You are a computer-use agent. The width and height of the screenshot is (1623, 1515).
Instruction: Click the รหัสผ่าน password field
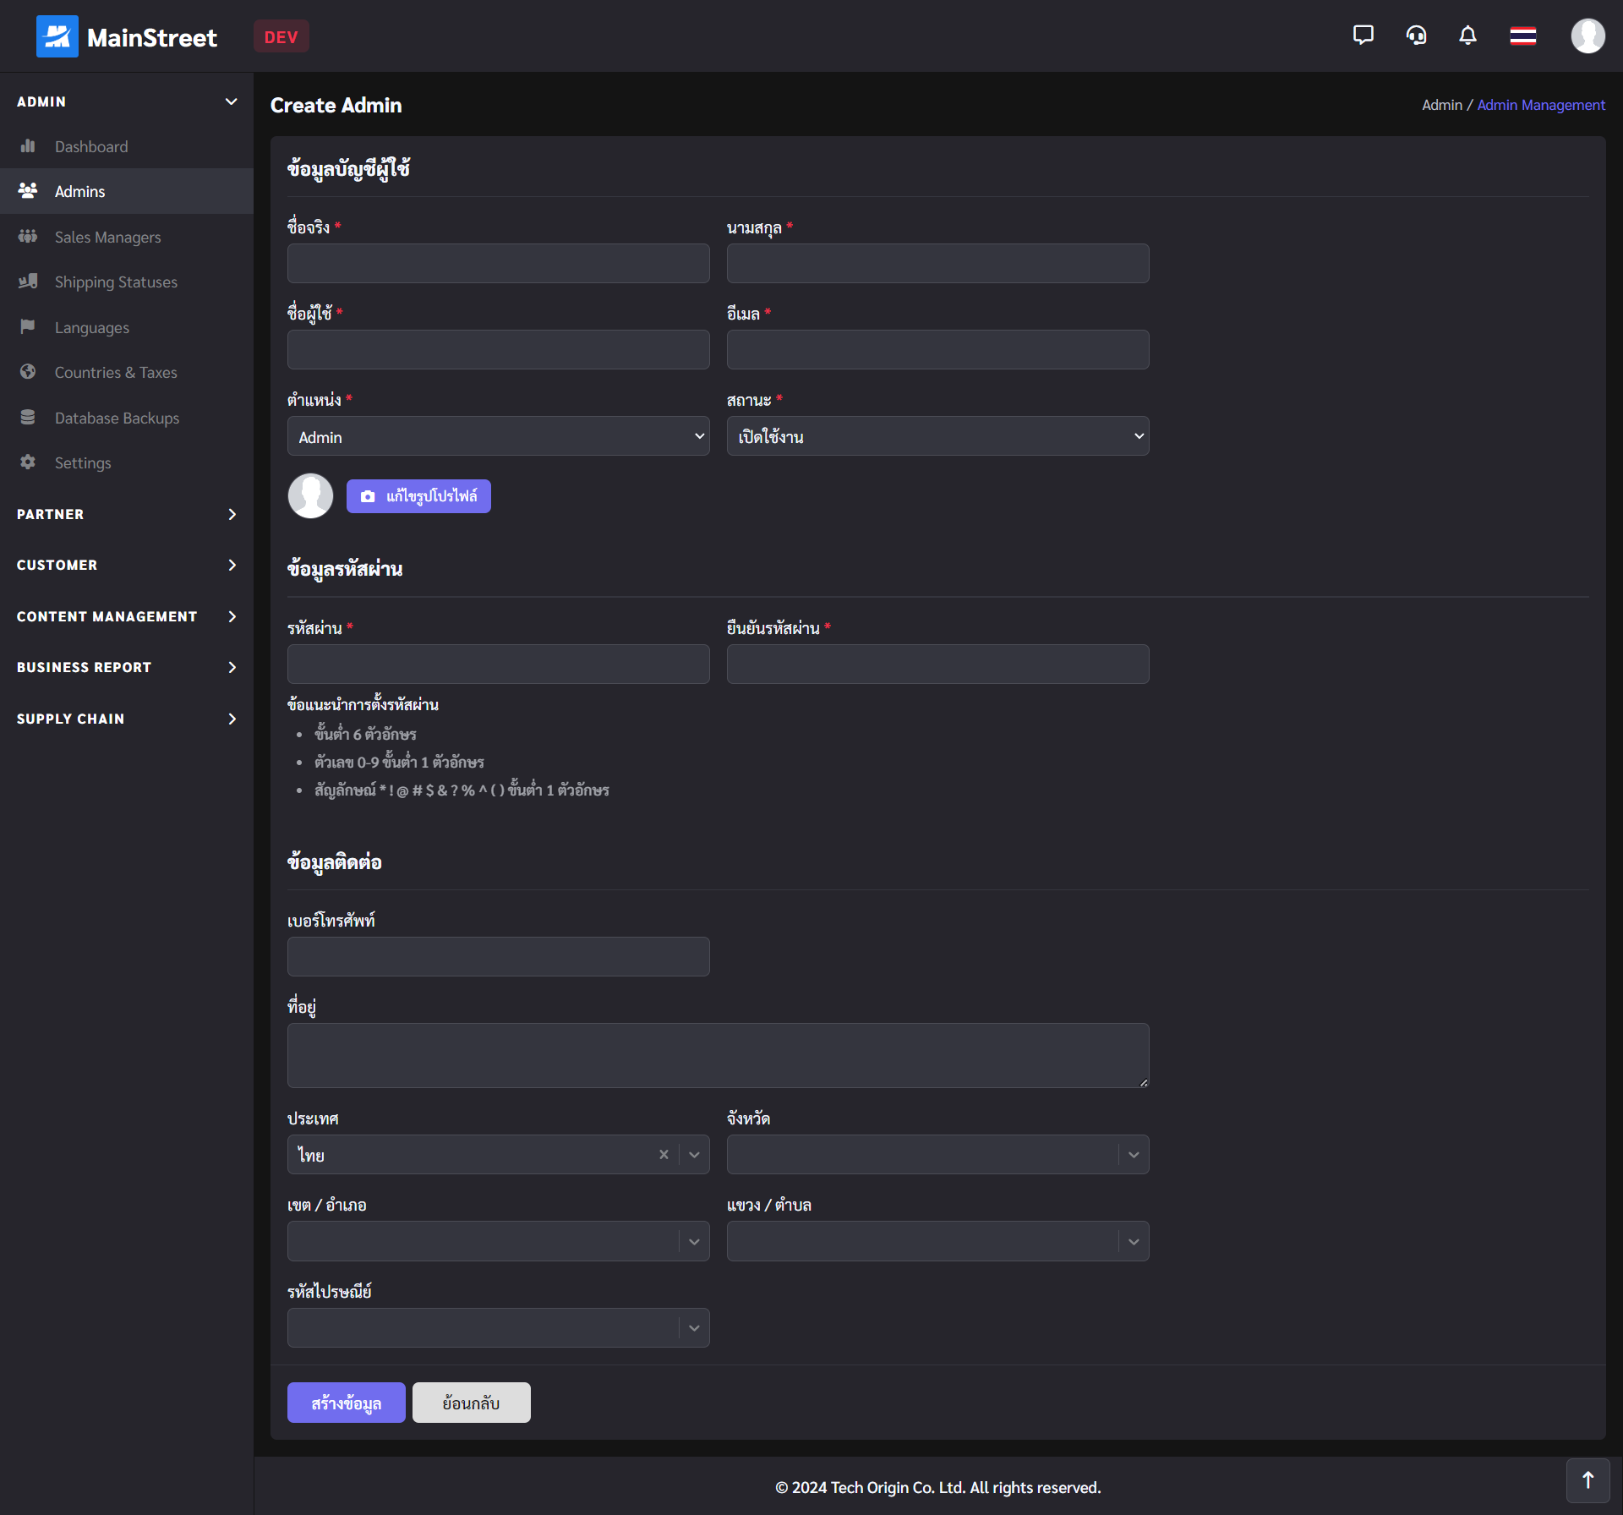(x=498, y=664)
